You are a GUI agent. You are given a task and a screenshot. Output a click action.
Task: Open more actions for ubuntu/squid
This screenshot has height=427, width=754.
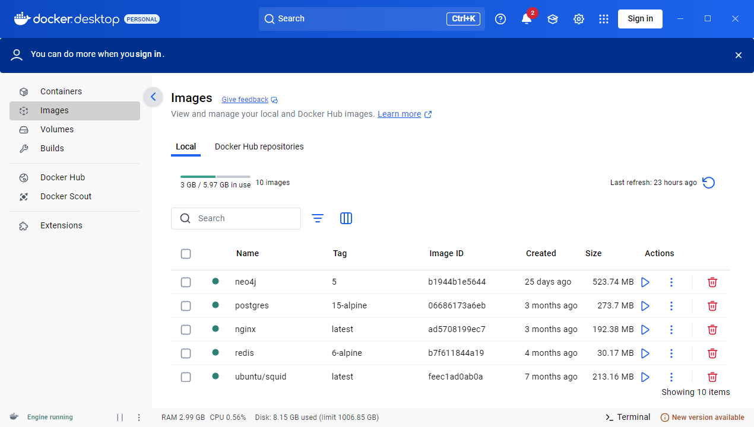[x=671, y=377]
